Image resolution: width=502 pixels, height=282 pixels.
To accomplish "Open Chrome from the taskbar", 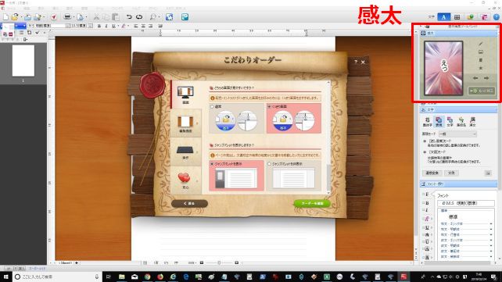I will point(147,277).
